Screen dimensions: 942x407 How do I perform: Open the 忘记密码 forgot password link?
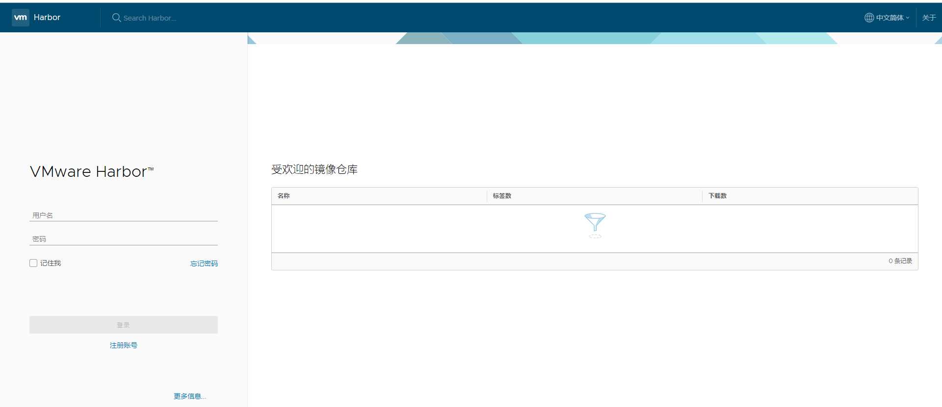(x=204, y=263)
